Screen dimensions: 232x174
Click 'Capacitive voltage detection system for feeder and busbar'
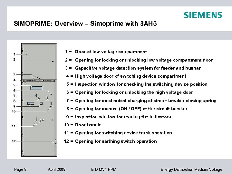(x=138, y=68)
